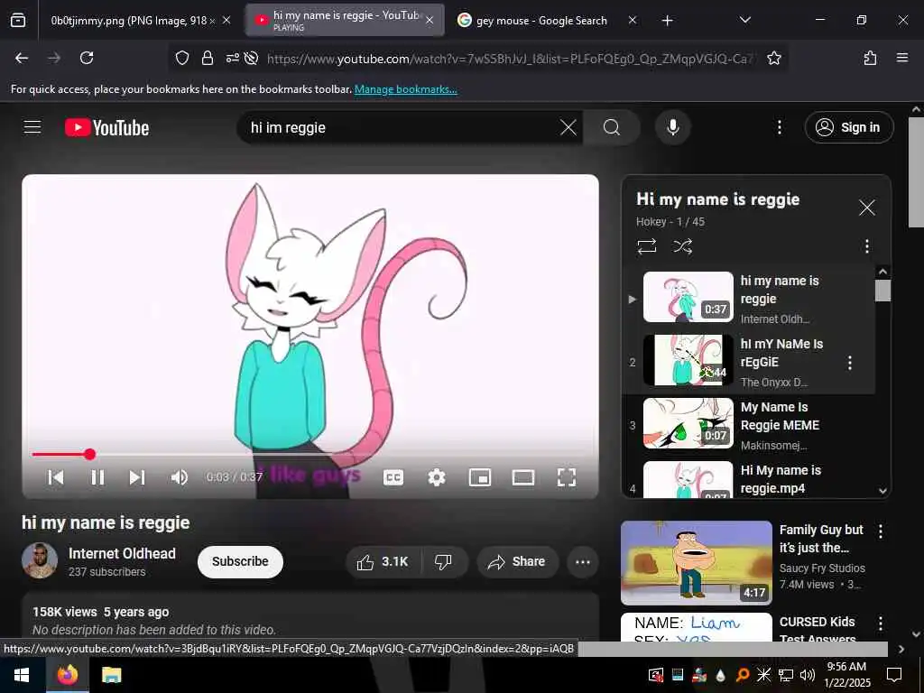Open the tracking protection shield
The width and height of the screenshot is (924, 693).
(x=182, y=58)
